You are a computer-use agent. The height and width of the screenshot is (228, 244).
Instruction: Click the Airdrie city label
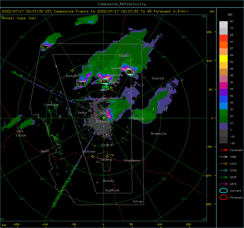pyautogui.click(x=107, y=145)
